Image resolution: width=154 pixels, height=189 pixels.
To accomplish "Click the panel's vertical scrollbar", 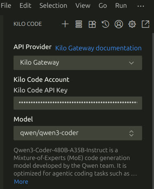I will coord(153,111).
